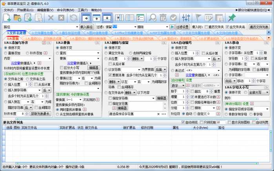Toggle the 未更选行不计数 checkbox
The height and width of the screenshot is (171, 274).
192,97
